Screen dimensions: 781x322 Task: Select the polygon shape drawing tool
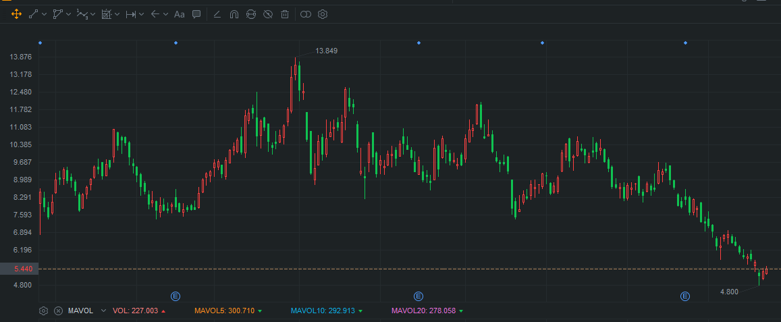point(58,14)
